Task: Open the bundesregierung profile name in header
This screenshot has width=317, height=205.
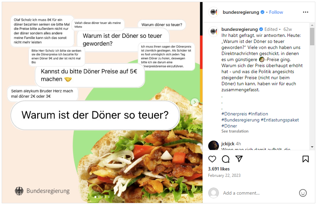Action: [241, 12]
